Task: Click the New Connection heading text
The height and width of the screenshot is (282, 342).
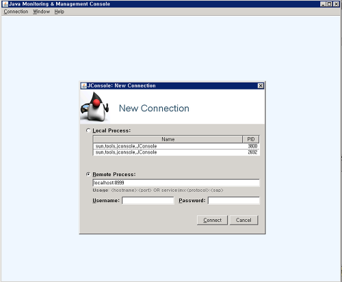Action: [154, 109]
